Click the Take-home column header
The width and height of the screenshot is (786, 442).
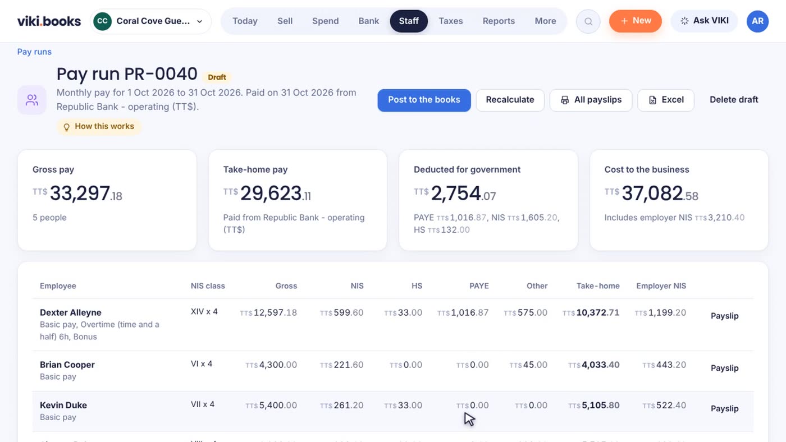[x=598, y=286]
